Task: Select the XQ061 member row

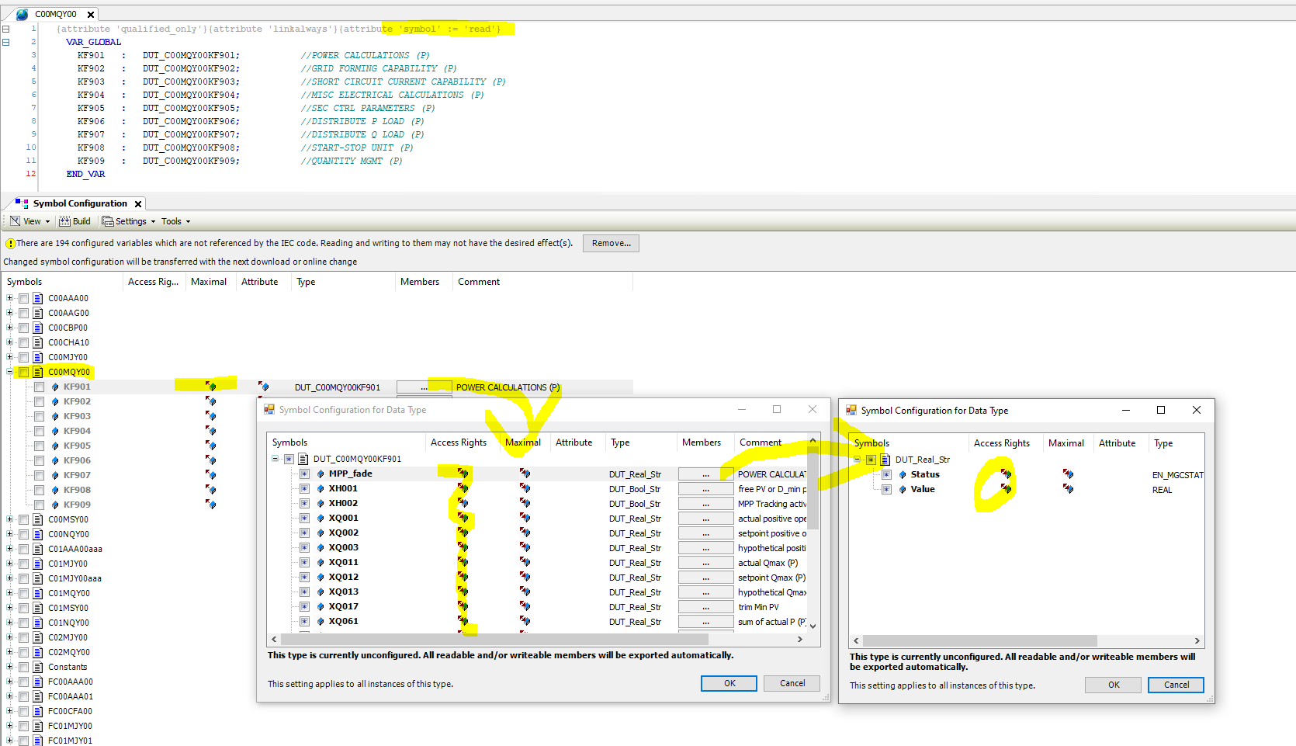Action: (x=343, y=621)
